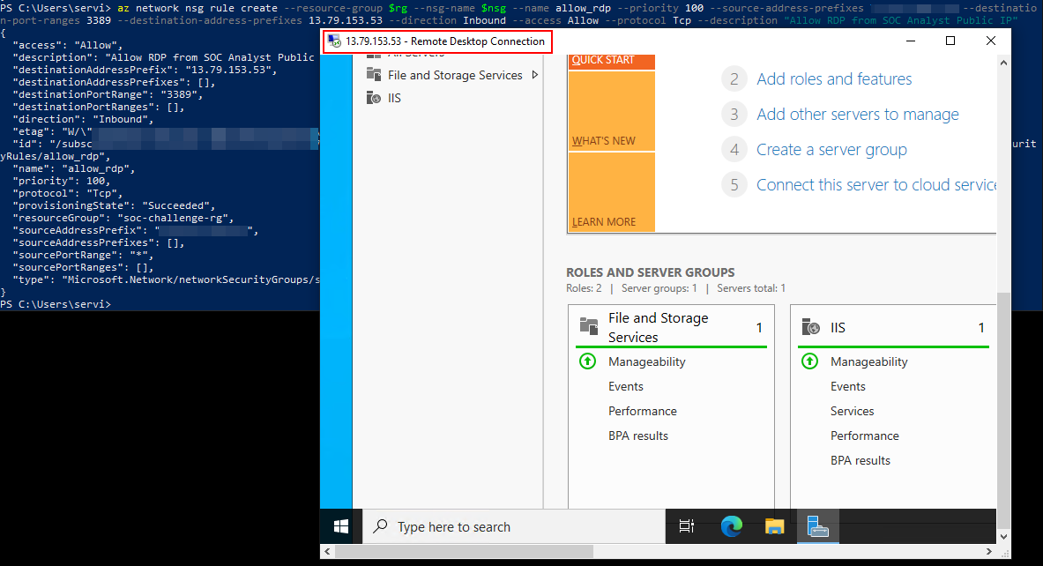The image size is (1043, 566).
Task: Click the search magnifier icon on taskbar
Action: (x=381, y=526)
